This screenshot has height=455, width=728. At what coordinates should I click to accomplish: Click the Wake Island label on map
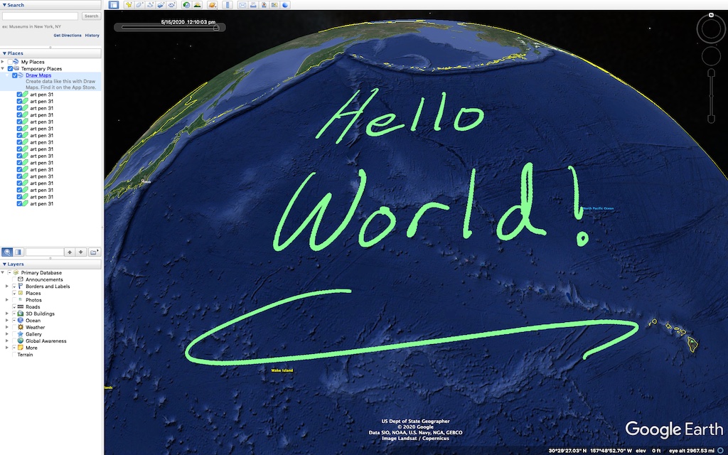tap(282, 370)
